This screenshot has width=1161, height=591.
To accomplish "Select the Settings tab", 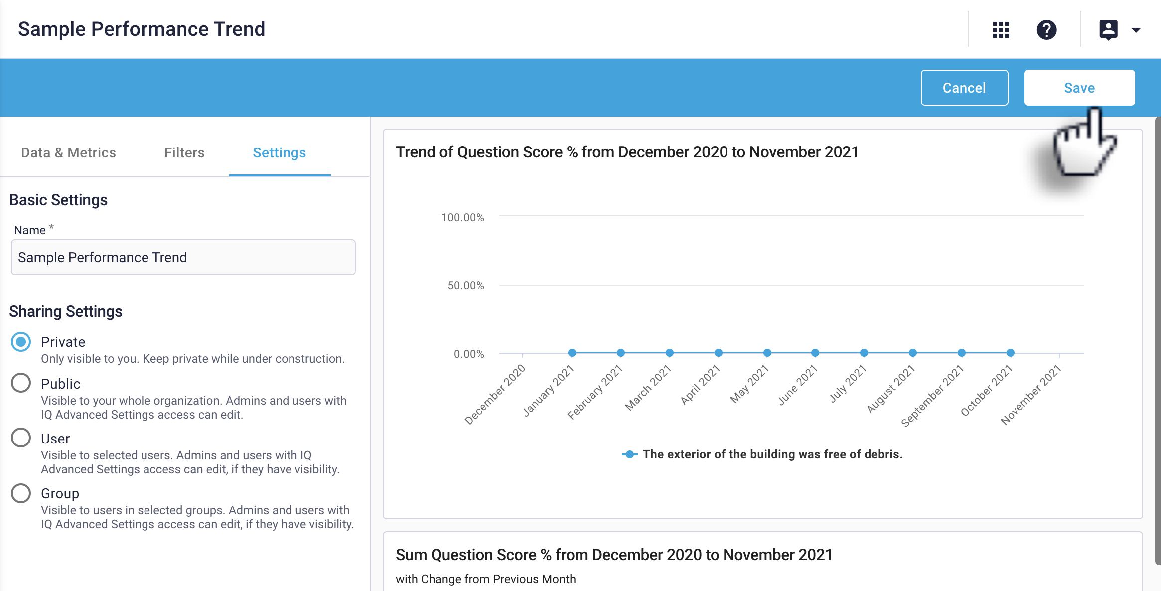I will point(280,152).
